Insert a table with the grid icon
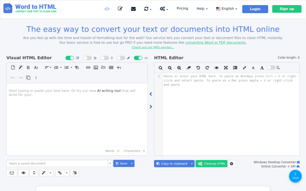This screenshot has height=191, width=306. [x=111, y=67]
